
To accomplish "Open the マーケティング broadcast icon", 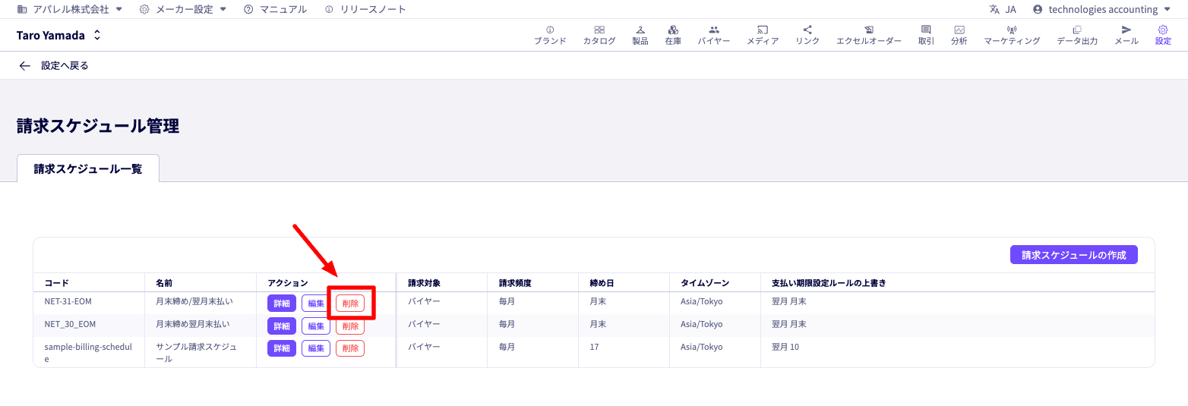I will 1012,30.
